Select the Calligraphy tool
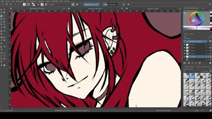212x119 pixels. [4, 13]
